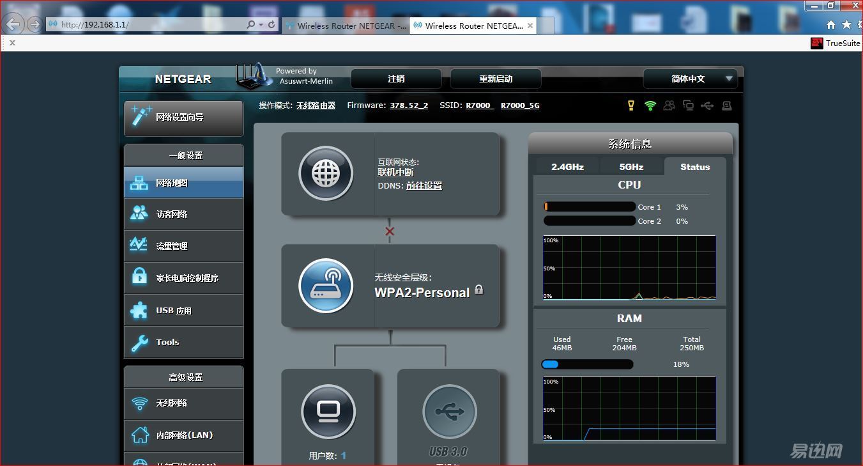Screen dimensions: 863x466
Task: Open Tools in the sidebar
Action: point(183,342)
